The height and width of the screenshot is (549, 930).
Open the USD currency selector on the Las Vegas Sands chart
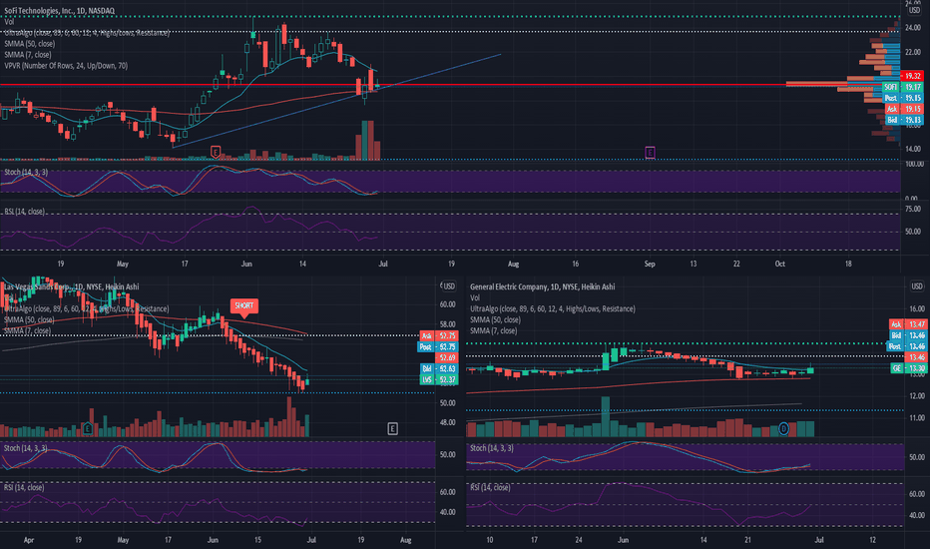pyautogui.click(x=449, y=286)
